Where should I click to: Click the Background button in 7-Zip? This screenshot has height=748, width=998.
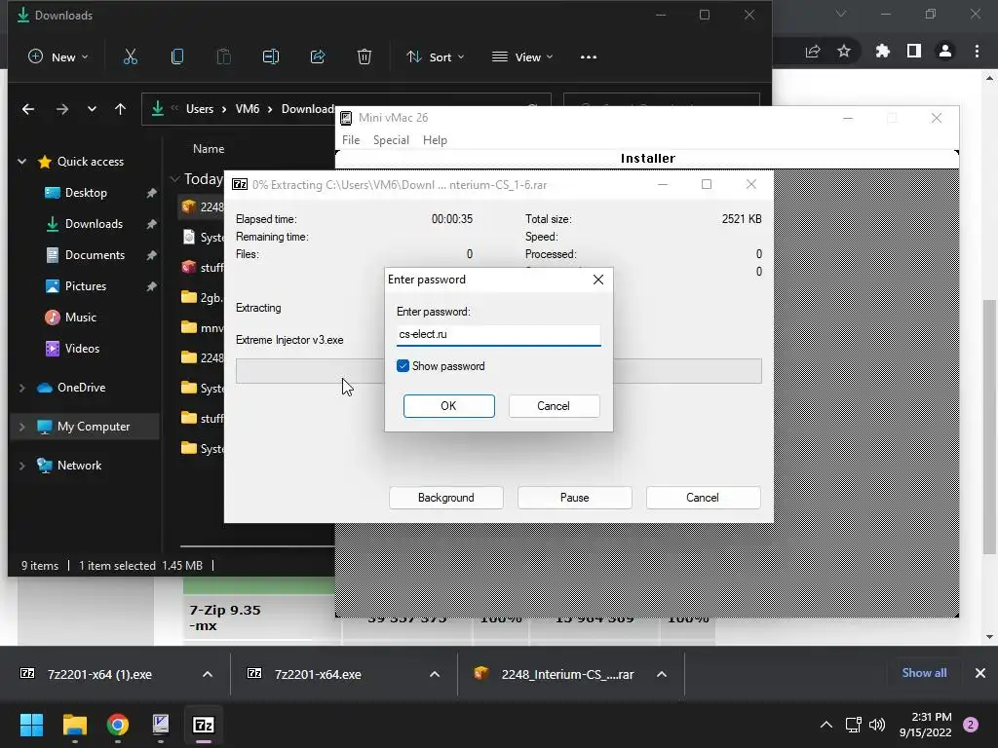446,498
